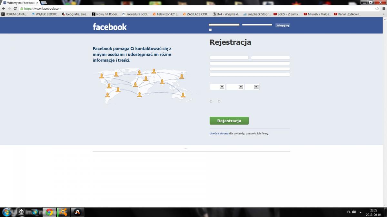387x217 pixels.
Task: Bookmark this page with the star icon
Action: (x=377, y=9)
